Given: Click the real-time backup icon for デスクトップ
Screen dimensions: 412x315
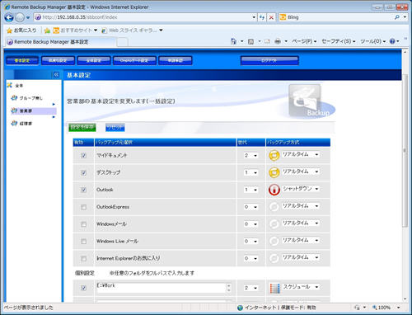Looking at the screenshot, I should pos(274,172).
